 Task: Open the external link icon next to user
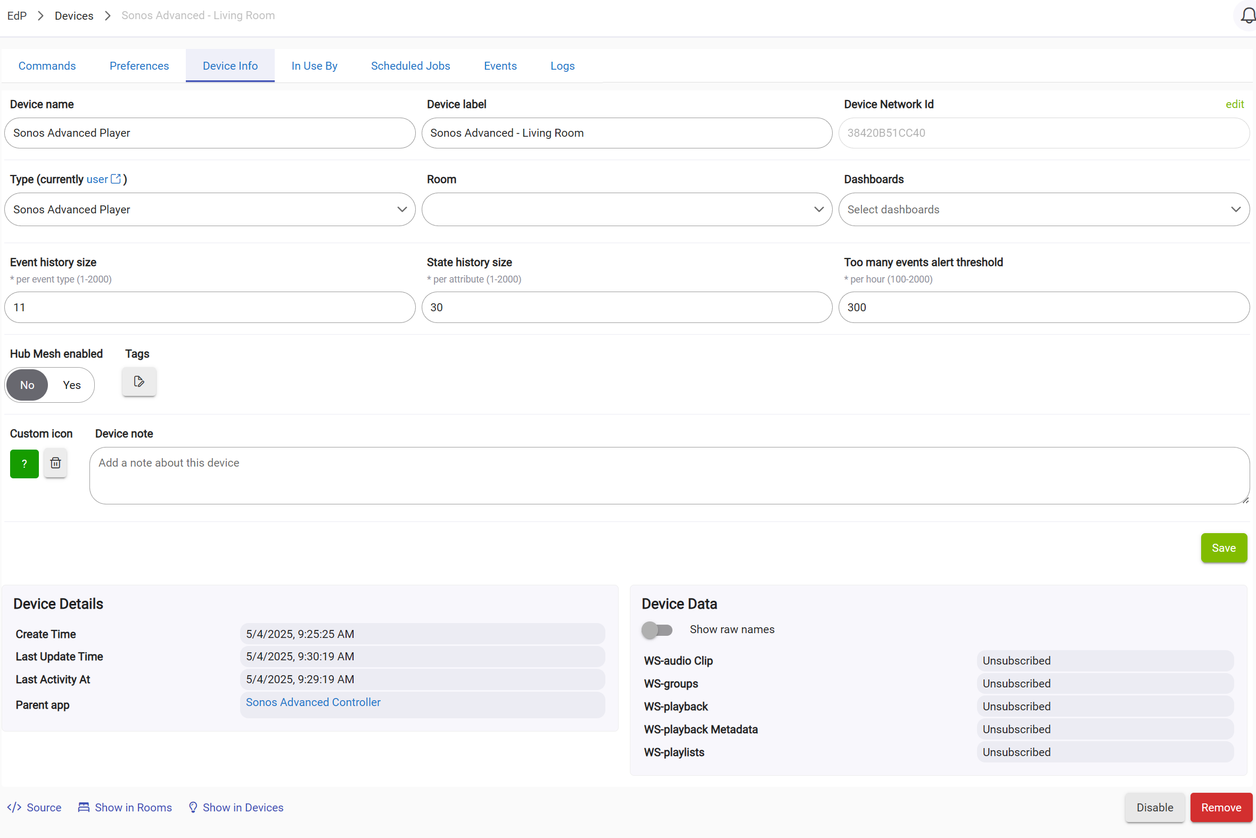click(116, 179)
